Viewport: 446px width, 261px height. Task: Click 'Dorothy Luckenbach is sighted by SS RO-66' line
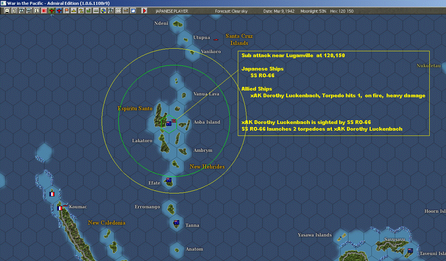[x=306, y=122]
